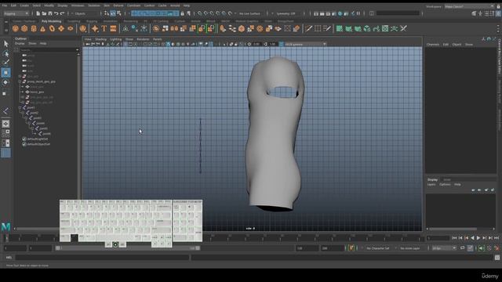Click the SVG import shelf icon
502x282 pixels.
coord(113,29)
